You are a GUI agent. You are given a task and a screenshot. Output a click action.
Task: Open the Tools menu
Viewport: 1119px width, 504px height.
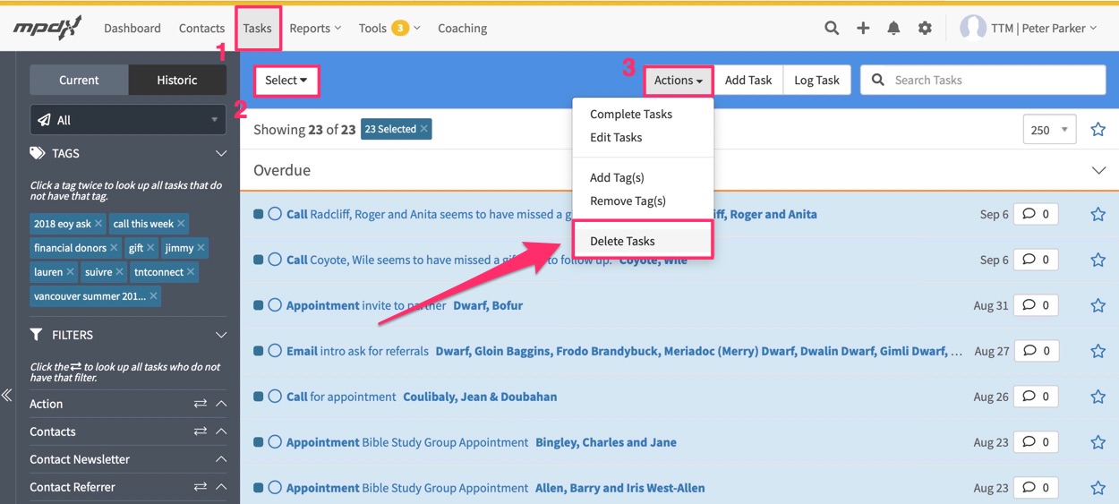pos(389,28)
